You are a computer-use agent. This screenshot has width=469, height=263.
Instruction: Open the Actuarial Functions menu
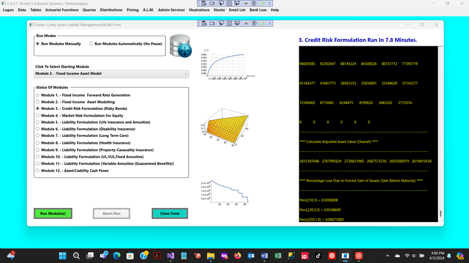(62, 10)
